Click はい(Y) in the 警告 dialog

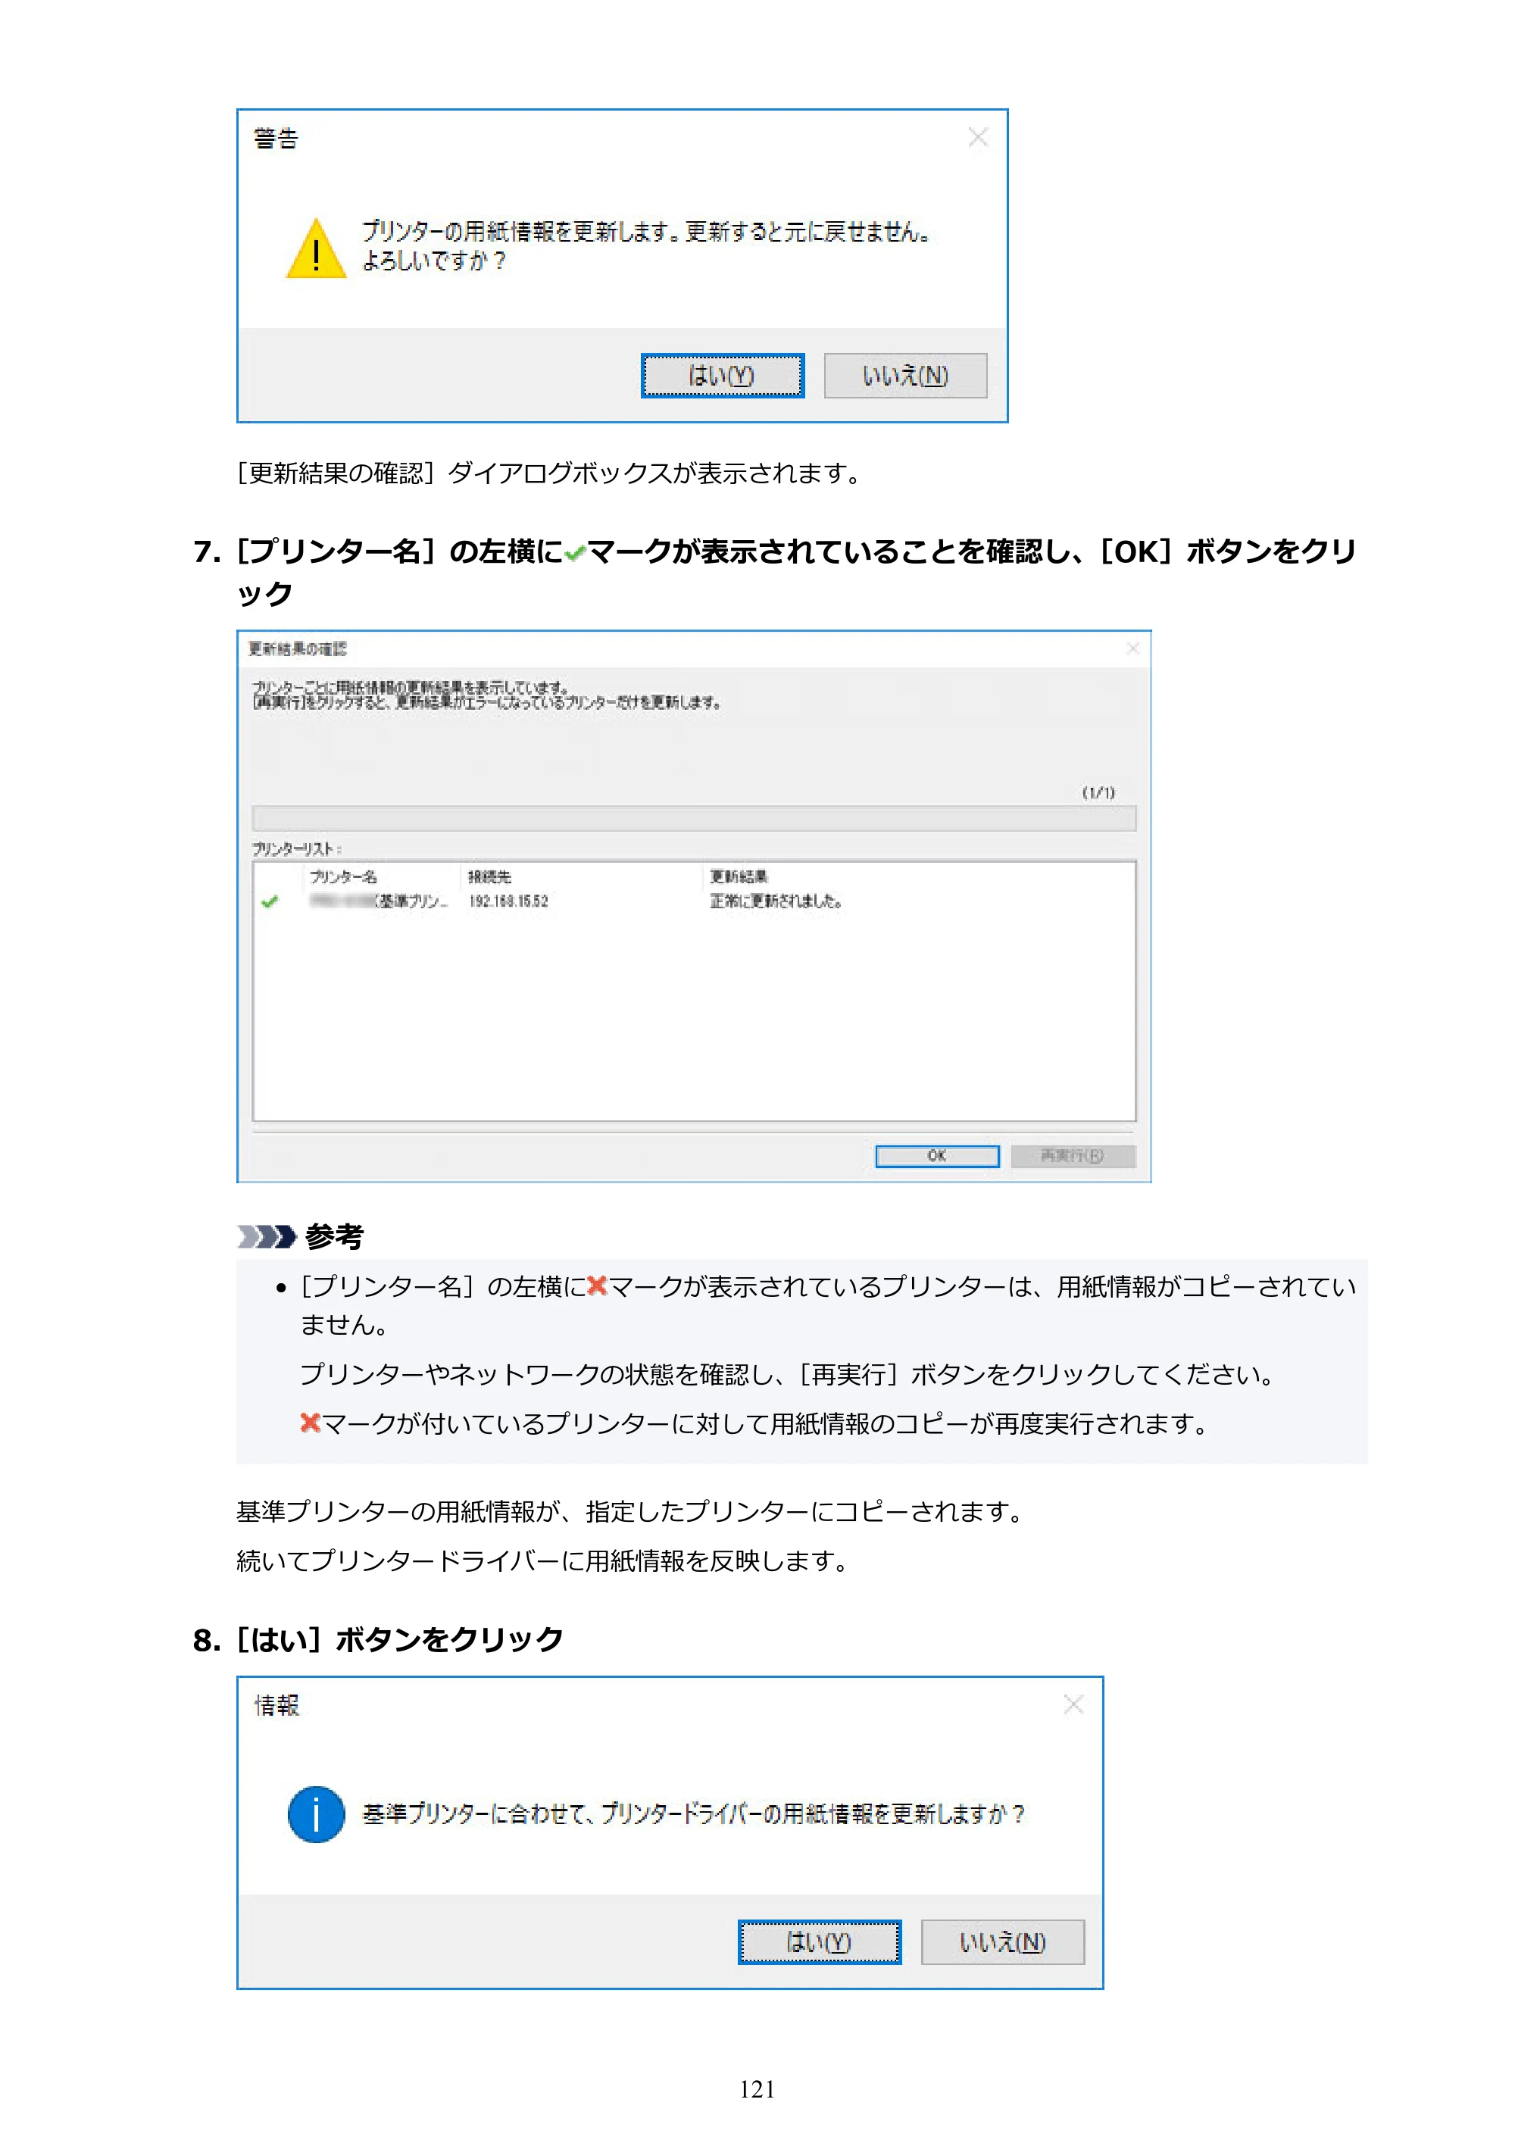[x=722, y=375]
